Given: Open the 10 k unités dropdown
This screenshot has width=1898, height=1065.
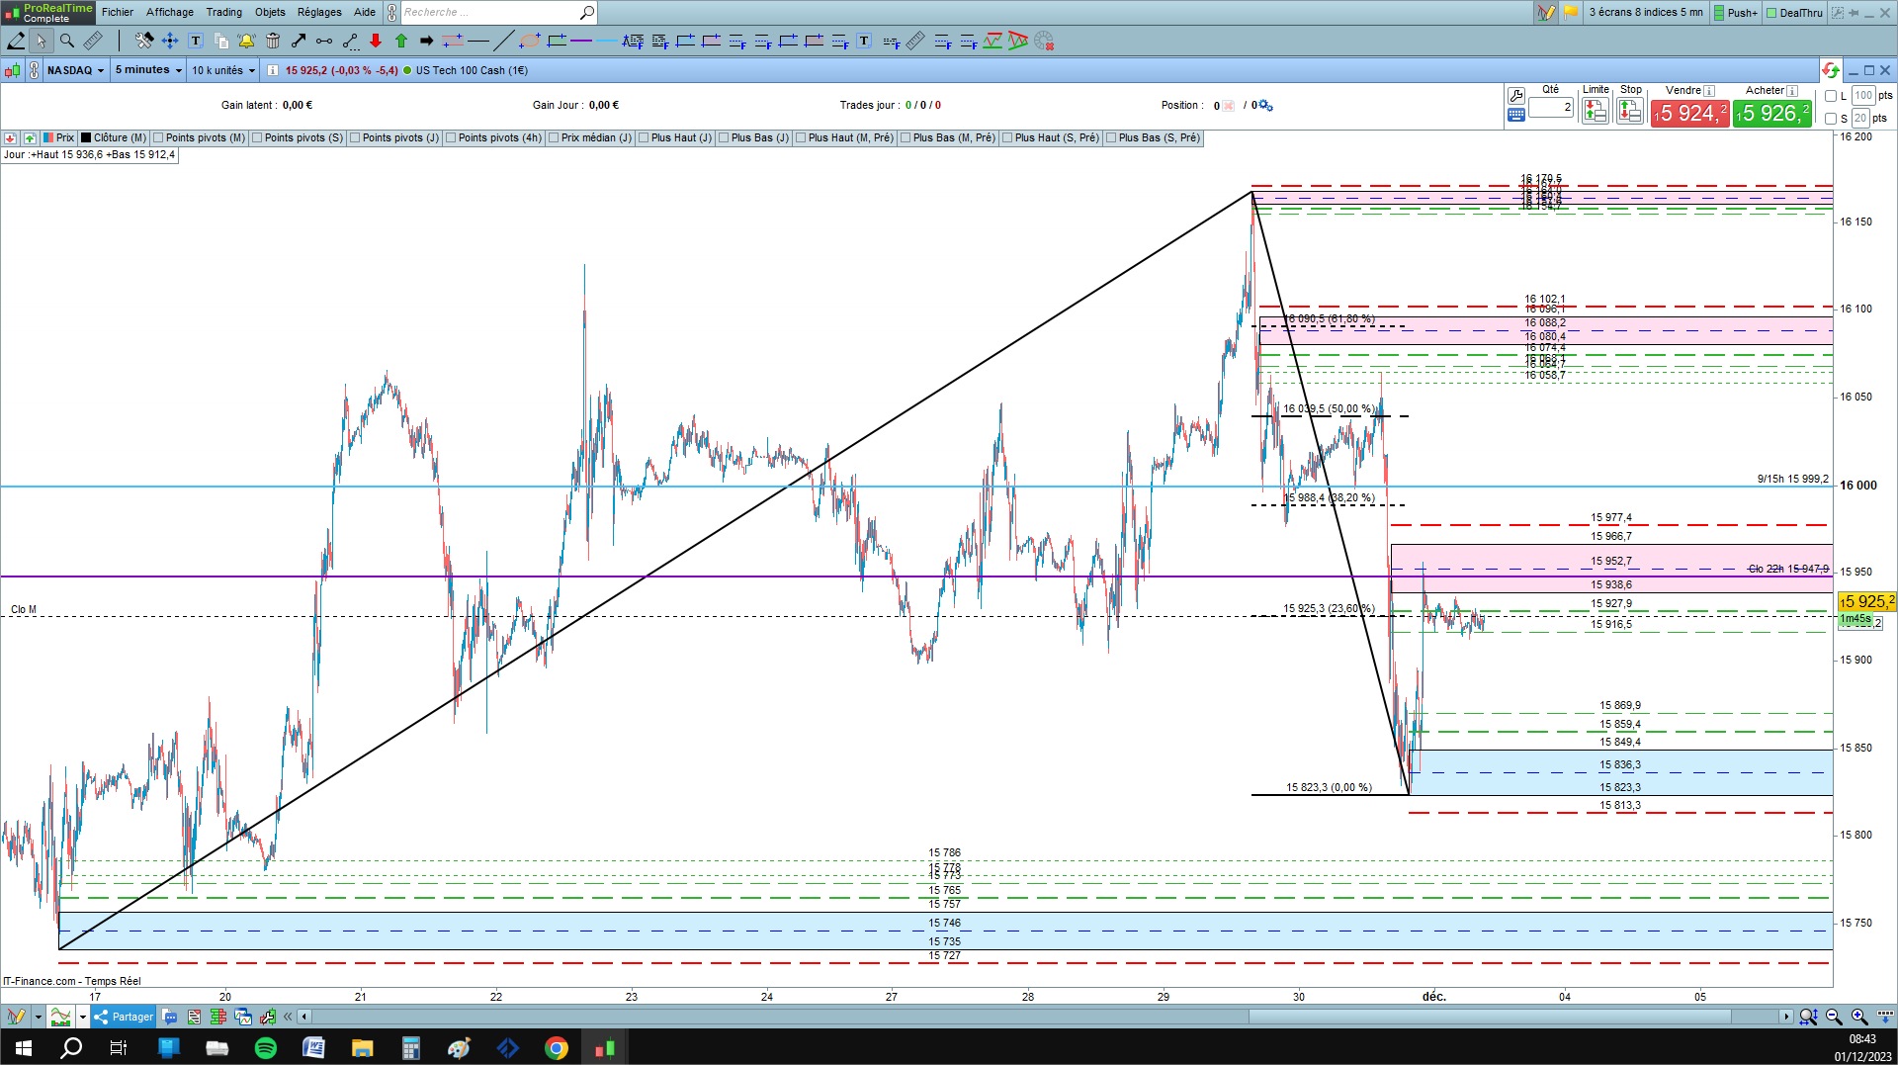Looking at the screenshot, I should [x=223, y=70].
